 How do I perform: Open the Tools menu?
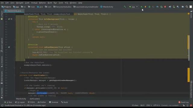click(x=61, y=3)
